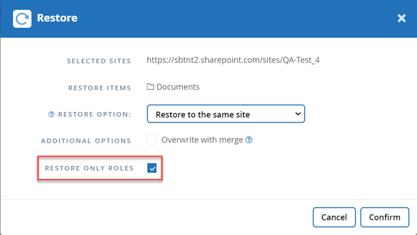Click the Additional Options label
This screenshot has height=235, width=417.
click(86, 141)
